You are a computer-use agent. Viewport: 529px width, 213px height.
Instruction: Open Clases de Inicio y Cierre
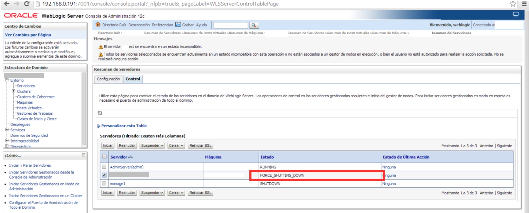pyautogui.click(x=37, y=119)
